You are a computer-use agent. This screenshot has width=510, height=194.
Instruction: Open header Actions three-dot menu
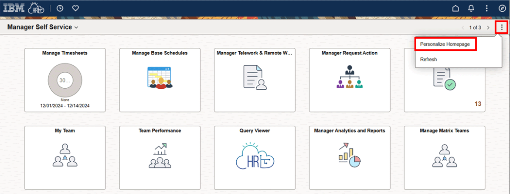[x=486, y=8]
